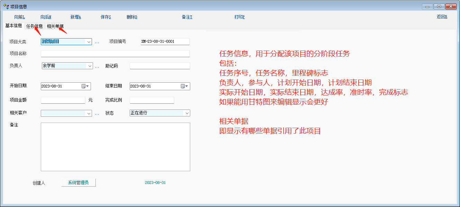Open the 备注 toolbar option
Screen dimensions: 460x207
187,17
